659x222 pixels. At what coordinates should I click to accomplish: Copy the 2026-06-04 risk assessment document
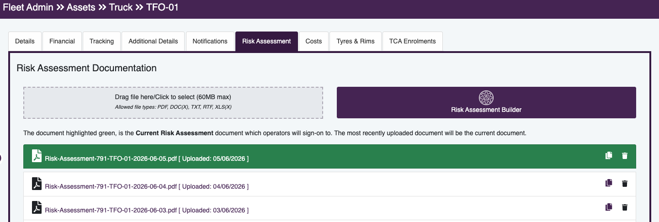608,183
